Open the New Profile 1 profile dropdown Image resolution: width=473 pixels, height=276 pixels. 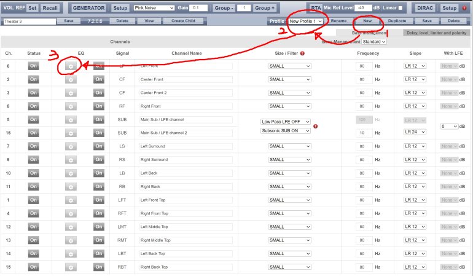tap(305, 21)
